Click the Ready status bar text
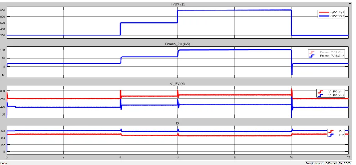The height and width of the screenshot is (165, 356). (3, 163)
